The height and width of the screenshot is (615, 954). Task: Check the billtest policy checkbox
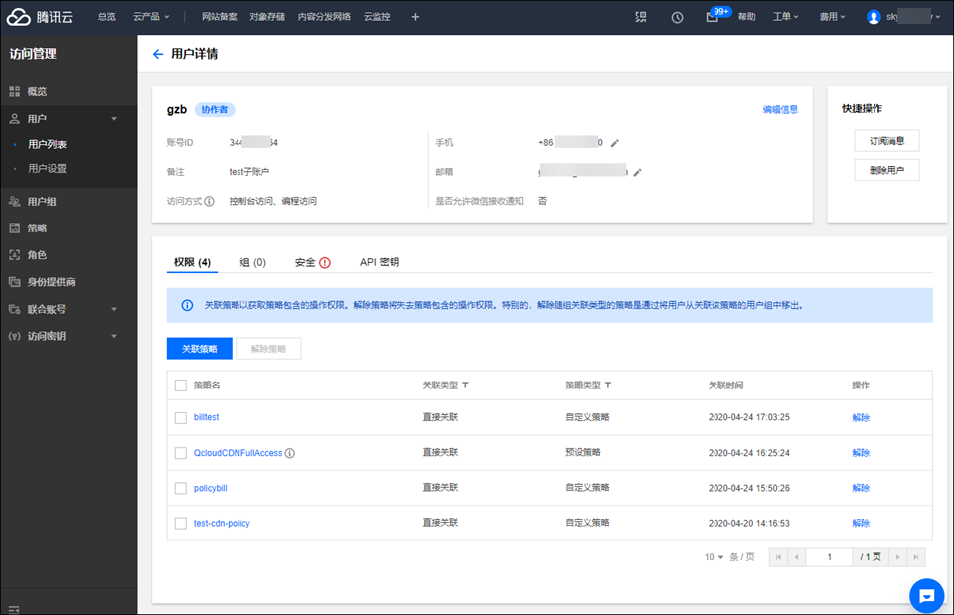coord(181,418)
